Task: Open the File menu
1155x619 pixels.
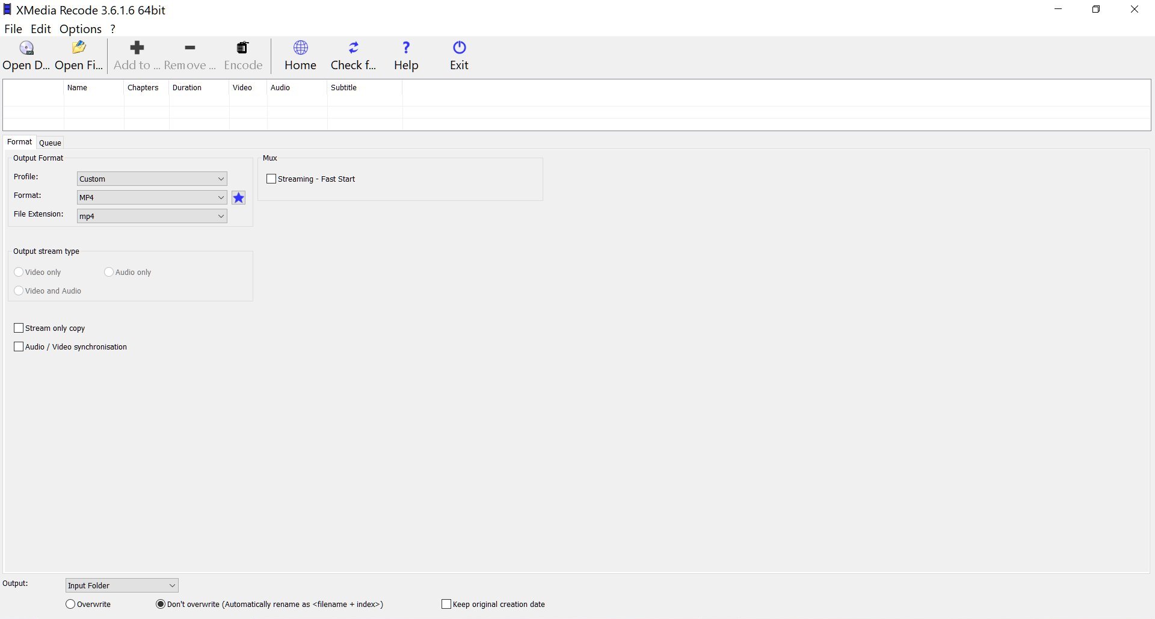Action: [13, 29]
